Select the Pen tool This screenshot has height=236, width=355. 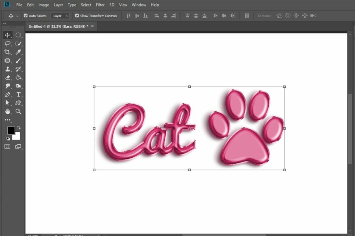point(8,94)
